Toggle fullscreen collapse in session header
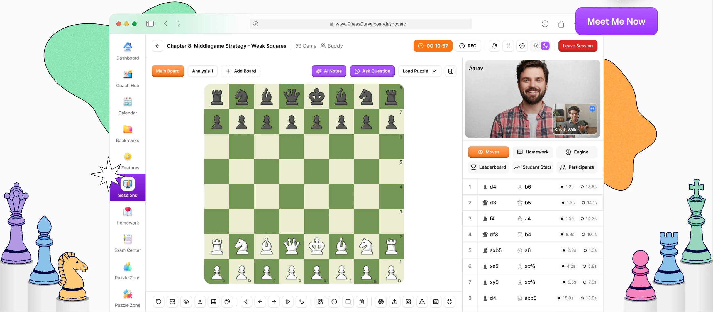 [508, 46]
